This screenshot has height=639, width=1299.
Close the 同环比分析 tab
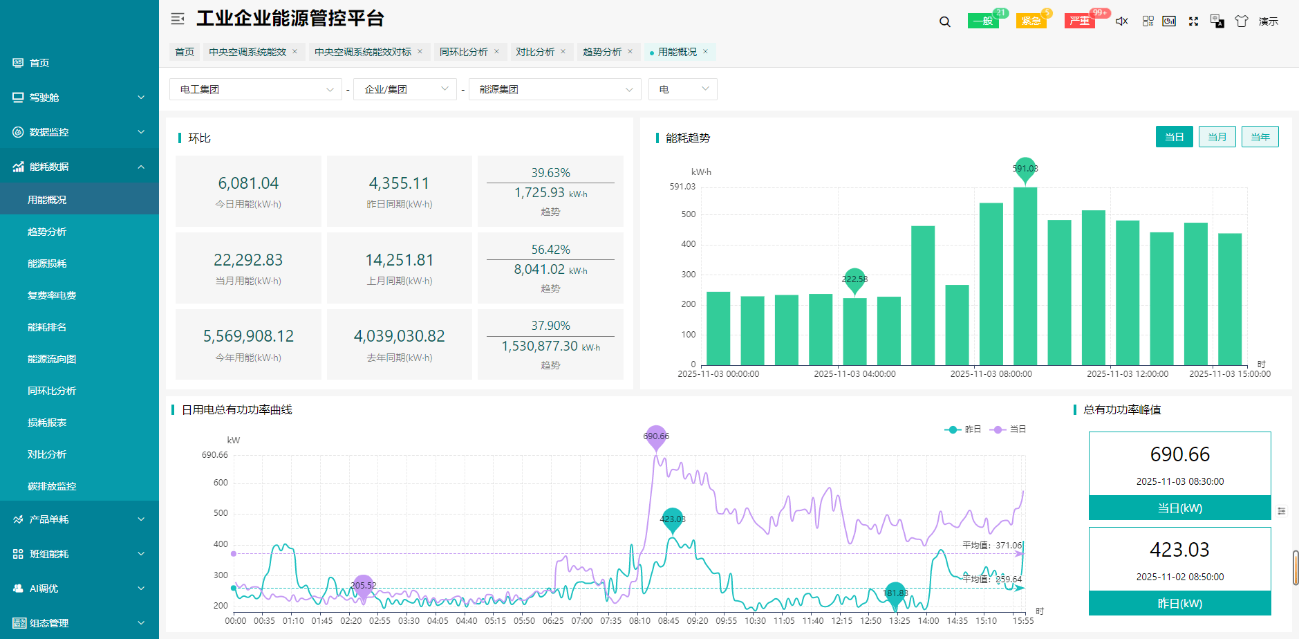pyautogui.click(x=496, y=52)
